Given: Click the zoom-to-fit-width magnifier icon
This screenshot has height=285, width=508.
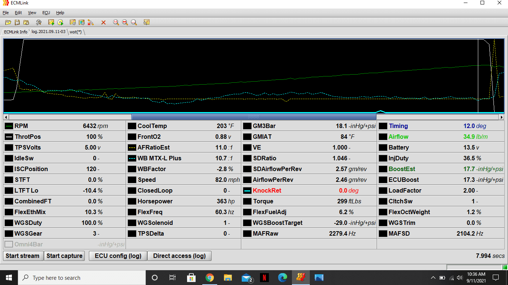Looking at the screenshot, I should click(125, 22).
